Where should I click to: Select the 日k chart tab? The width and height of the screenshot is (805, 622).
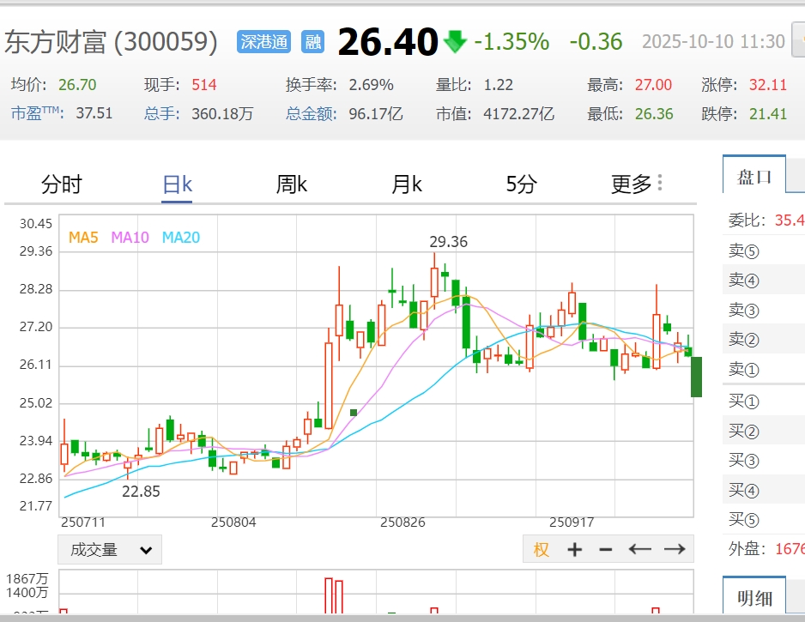(177, 184)
